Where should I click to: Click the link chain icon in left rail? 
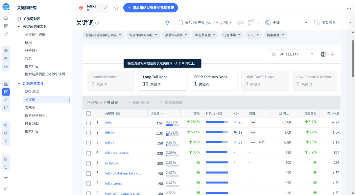6,100
